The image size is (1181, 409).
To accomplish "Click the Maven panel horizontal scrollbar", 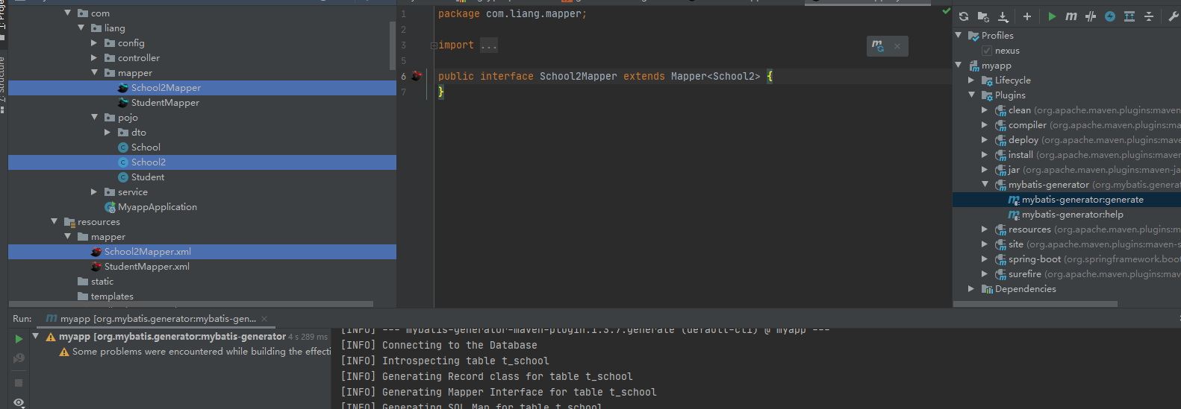I will (x=1035, y=304).
